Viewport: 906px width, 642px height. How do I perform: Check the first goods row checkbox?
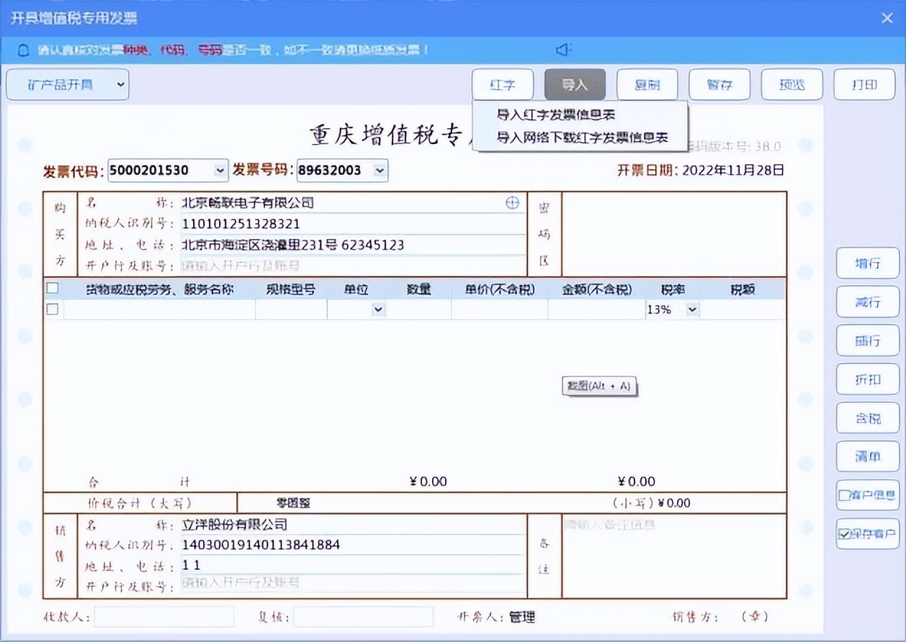point(50,309)
